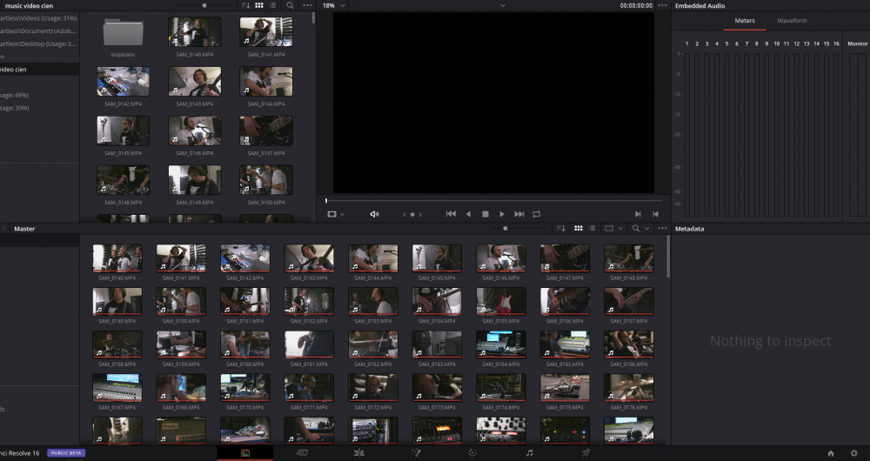This screenshot has width=870, height=461.
Task: Open the Media page icon in bottom bar
Action: point(244,452)
